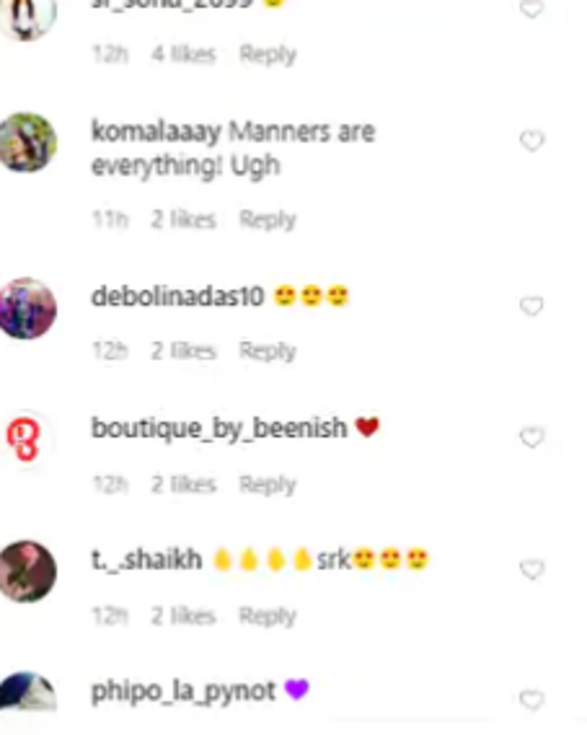Screen dimensions: 587x735
Task: Open komalaaay profile picture
Action: [x=27, y=143]
